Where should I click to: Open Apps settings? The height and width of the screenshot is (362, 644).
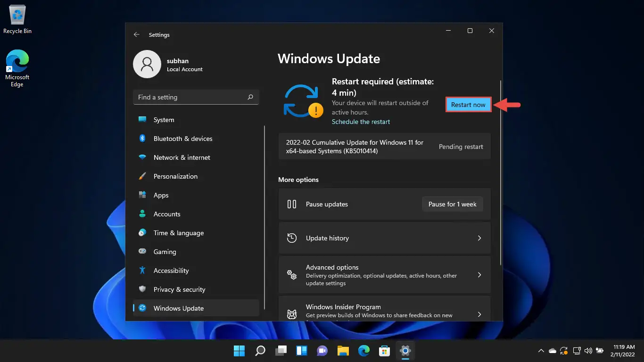(x=196, y=195)
